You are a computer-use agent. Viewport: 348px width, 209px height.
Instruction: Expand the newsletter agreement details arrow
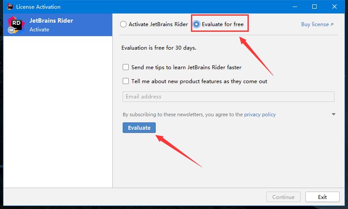point(333,114)
